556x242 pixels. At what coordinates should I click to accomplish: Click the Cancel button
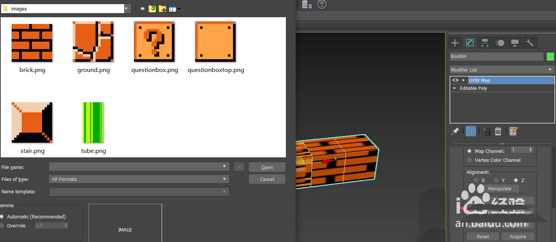click(x=267, y=179)
